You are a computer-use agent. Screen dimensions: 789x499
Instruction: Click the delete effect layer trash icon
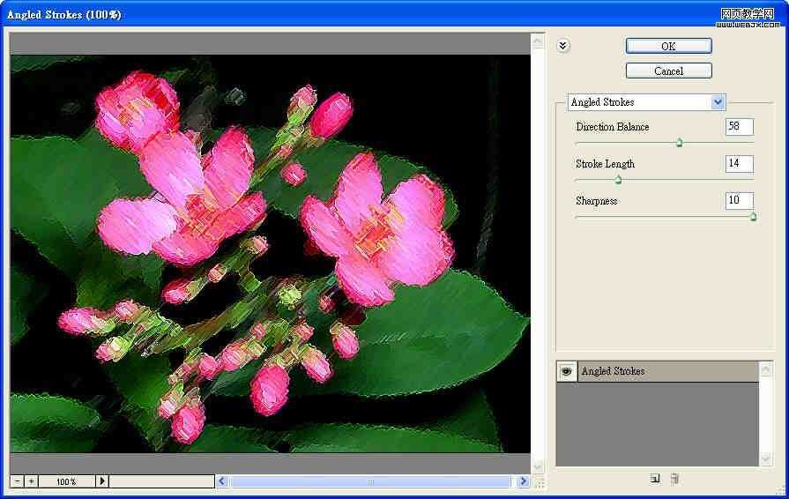(x=674, y=479)
